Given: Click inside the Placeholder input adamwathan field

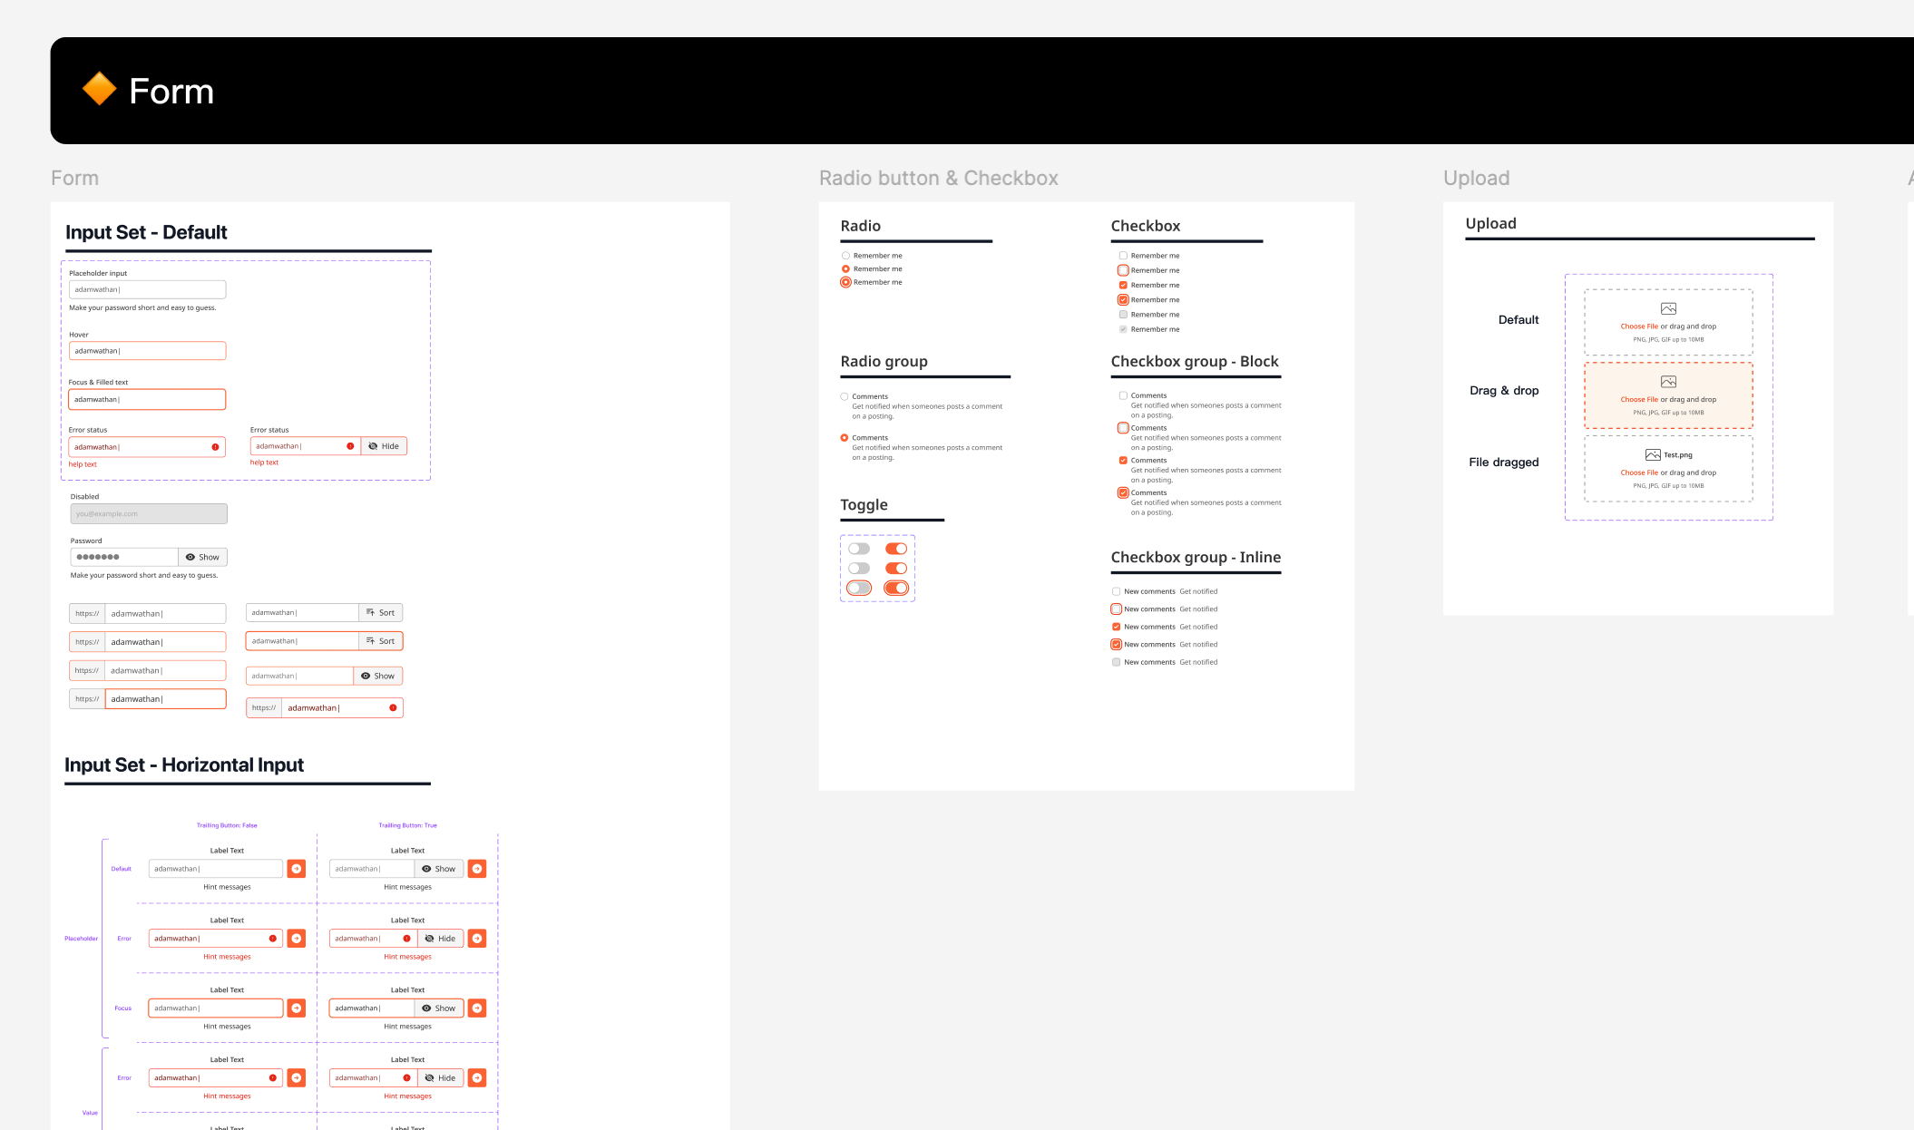Looking at the screenshot, I should click(147, 288).
